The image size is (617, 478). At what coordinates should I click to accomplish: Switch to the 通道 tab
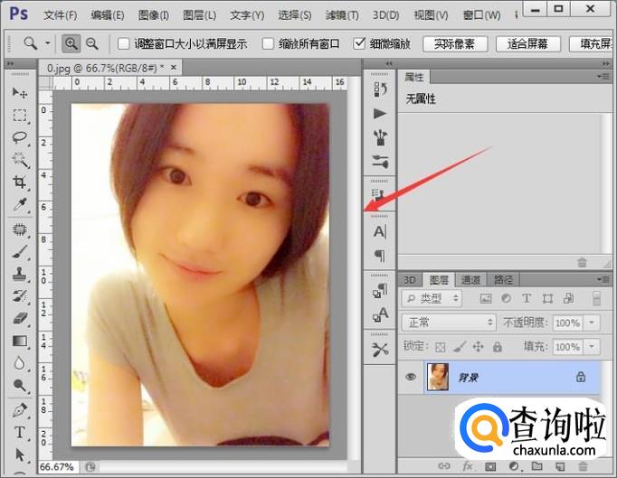click(x=470, y=279)
